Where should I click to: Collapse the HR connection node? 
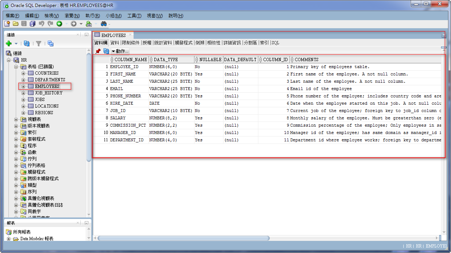9,60
